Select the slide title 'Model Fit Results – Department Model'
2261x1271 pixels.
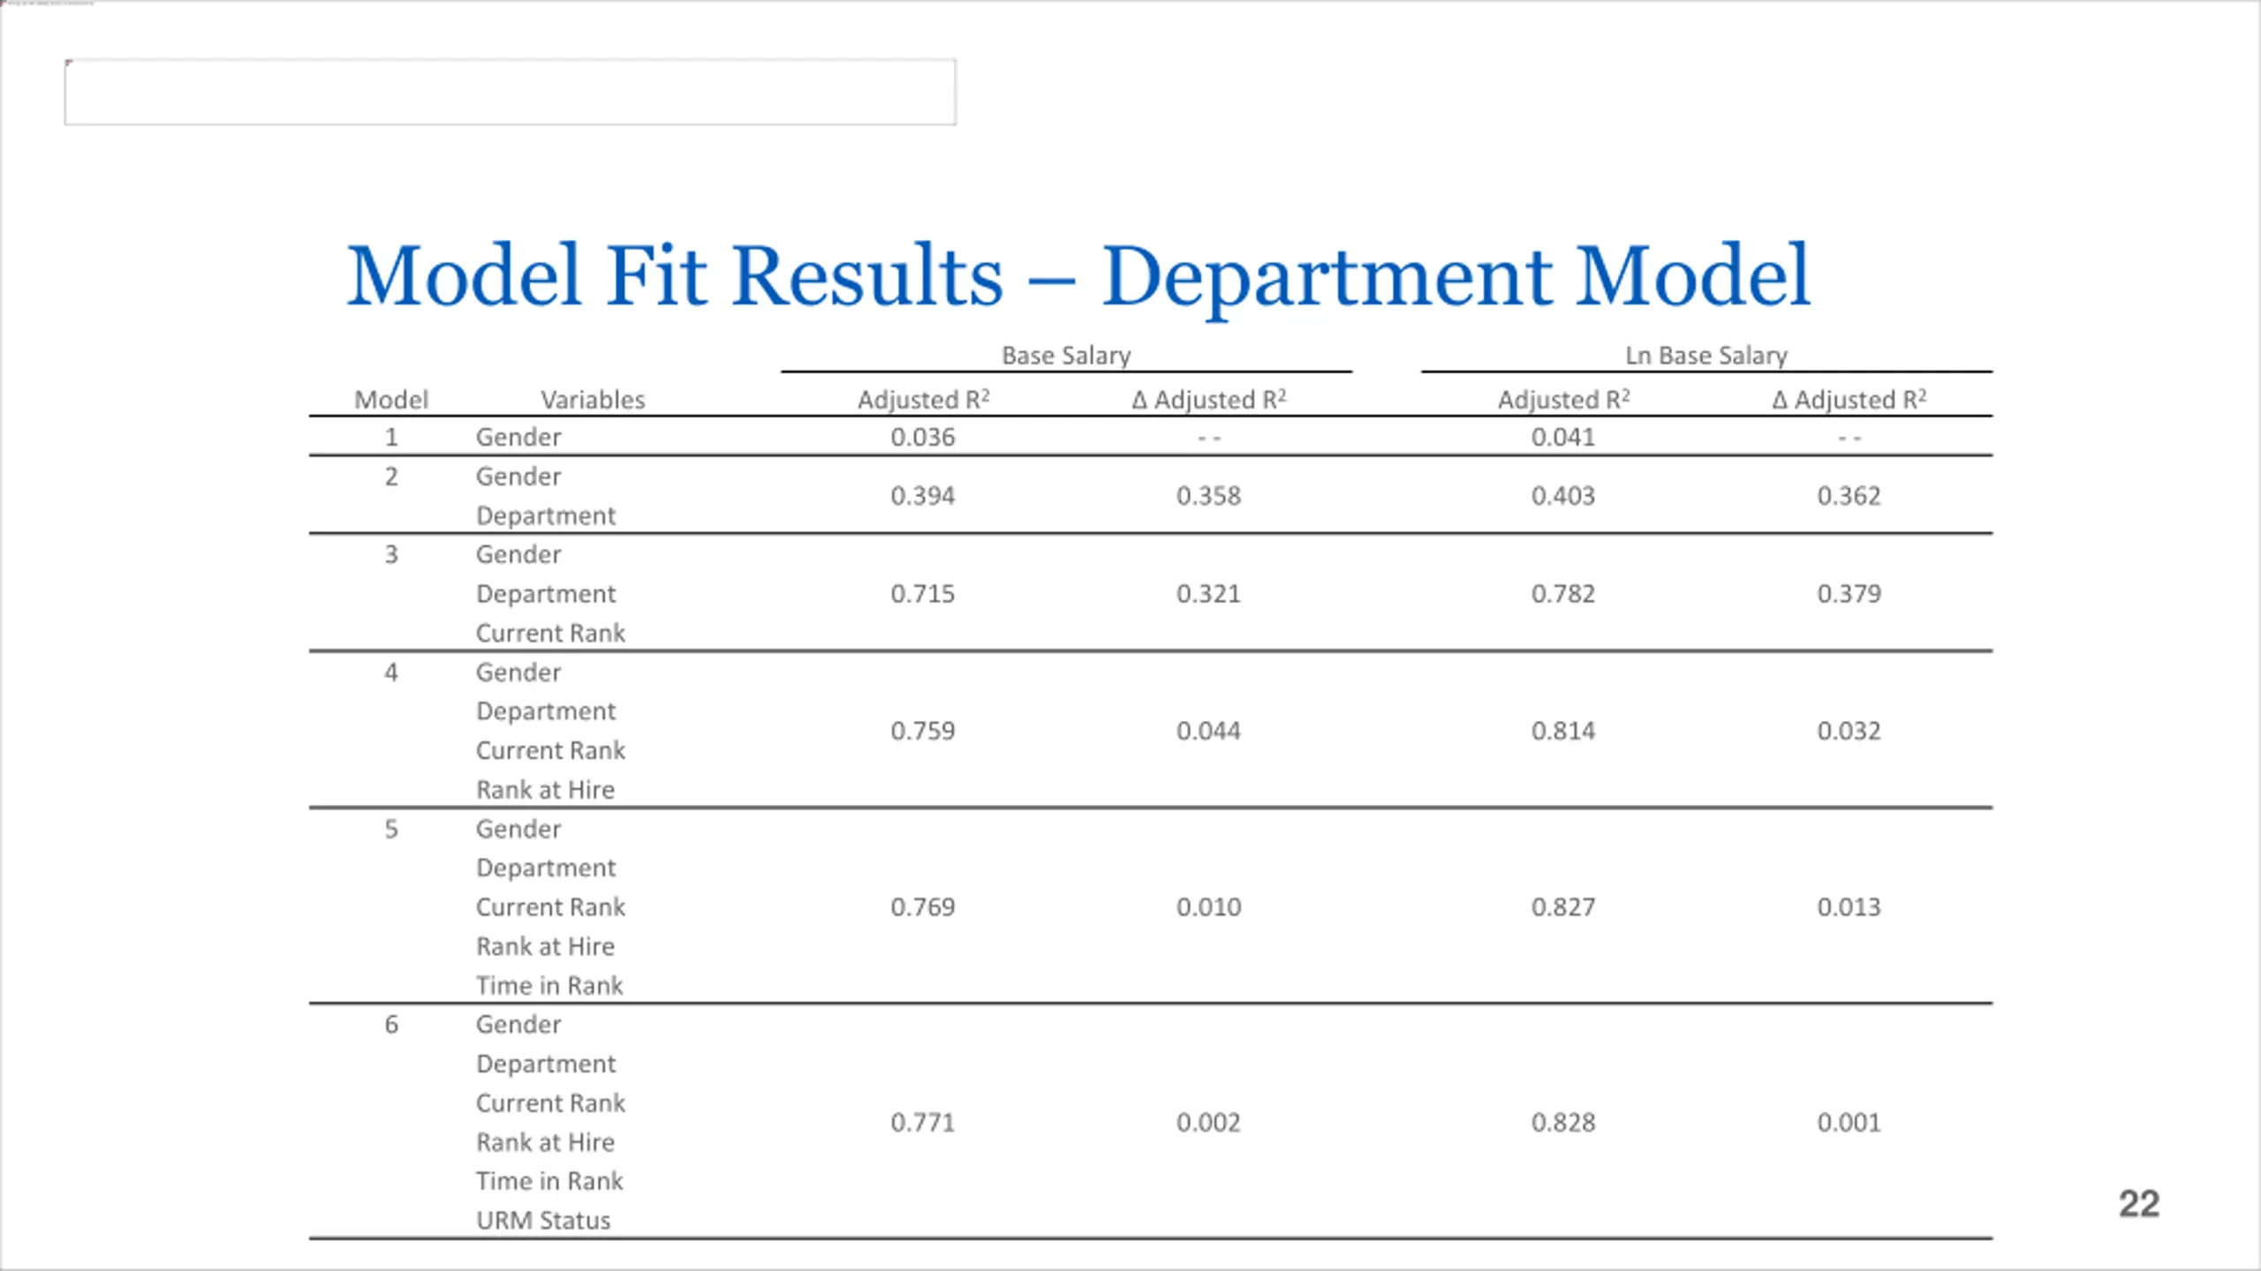[x=1078, y=276]
